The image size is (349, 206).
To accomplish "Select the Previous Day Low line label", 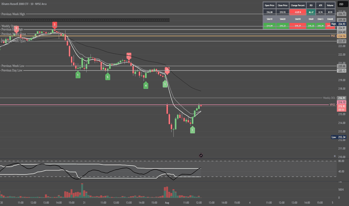I will pos(12,70).
